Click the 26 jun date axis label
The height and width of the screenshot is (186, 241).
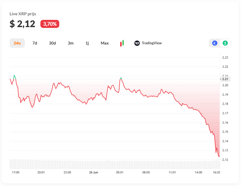point(93,172)
